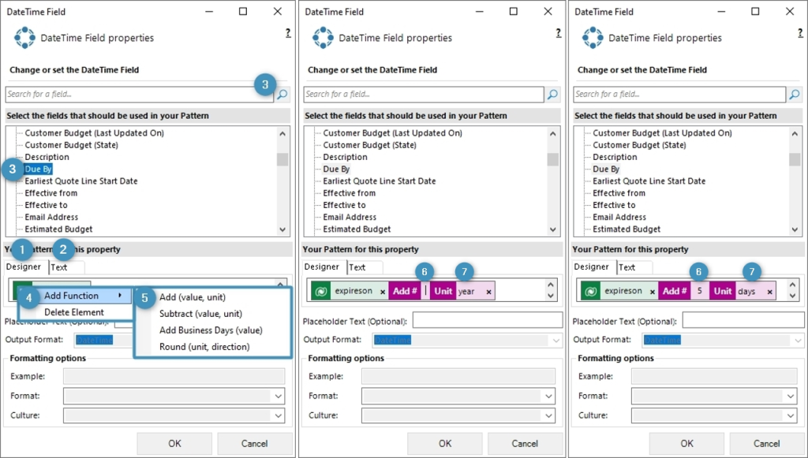This screenshot has height=458, width=808.
Task: Select Effective to in the left dialog
Action: pyautogui.click(x=46, y=205)
